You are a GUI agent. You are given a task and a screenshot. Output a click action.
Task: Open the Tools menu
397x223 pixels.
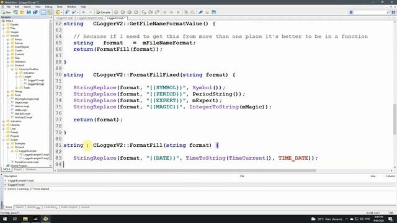pos(60,7)
